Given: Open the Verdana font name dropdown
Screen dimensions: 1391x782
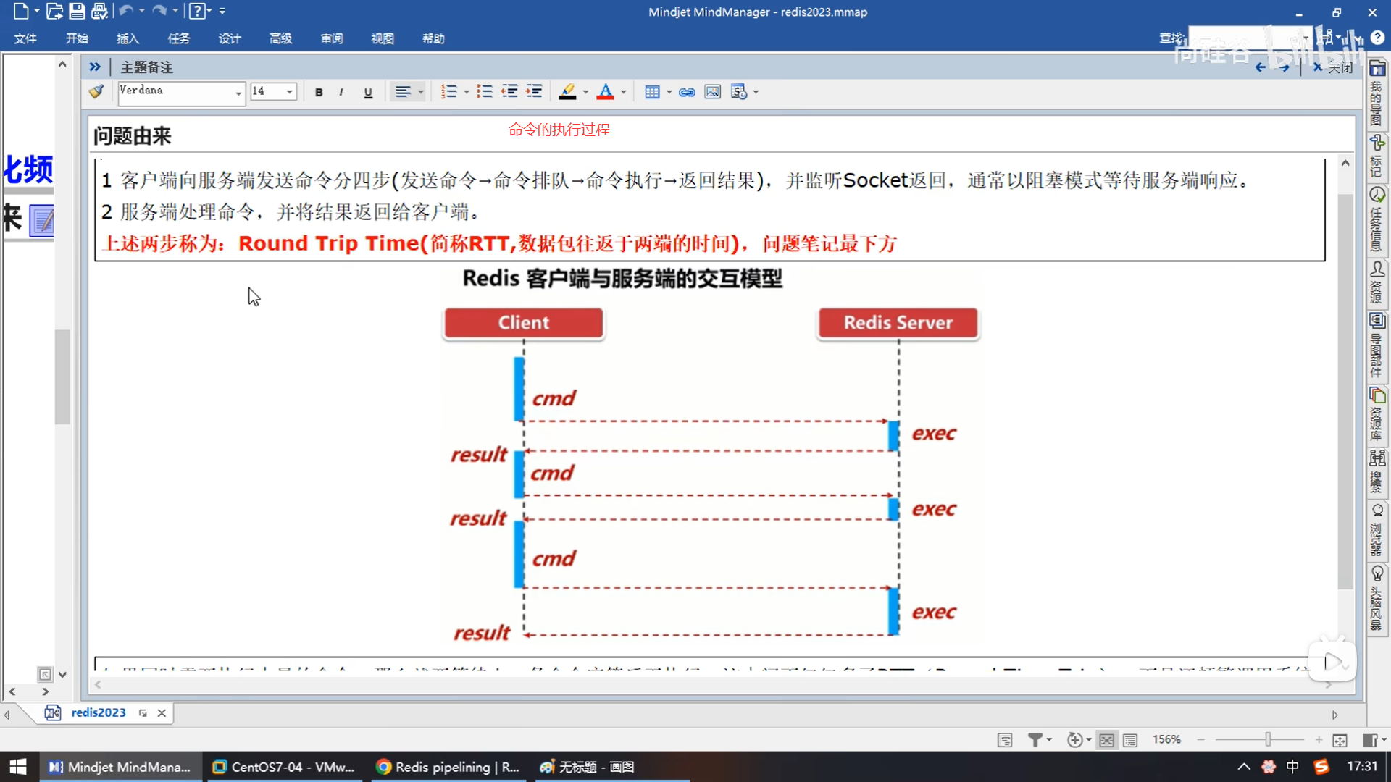Looking at the screenshot, I should point(238,93).
